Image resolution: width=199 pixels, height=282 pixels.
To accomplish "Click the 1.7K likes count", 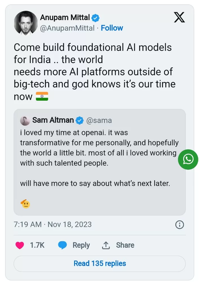I will pyautogui.click(x=37, y=245).
